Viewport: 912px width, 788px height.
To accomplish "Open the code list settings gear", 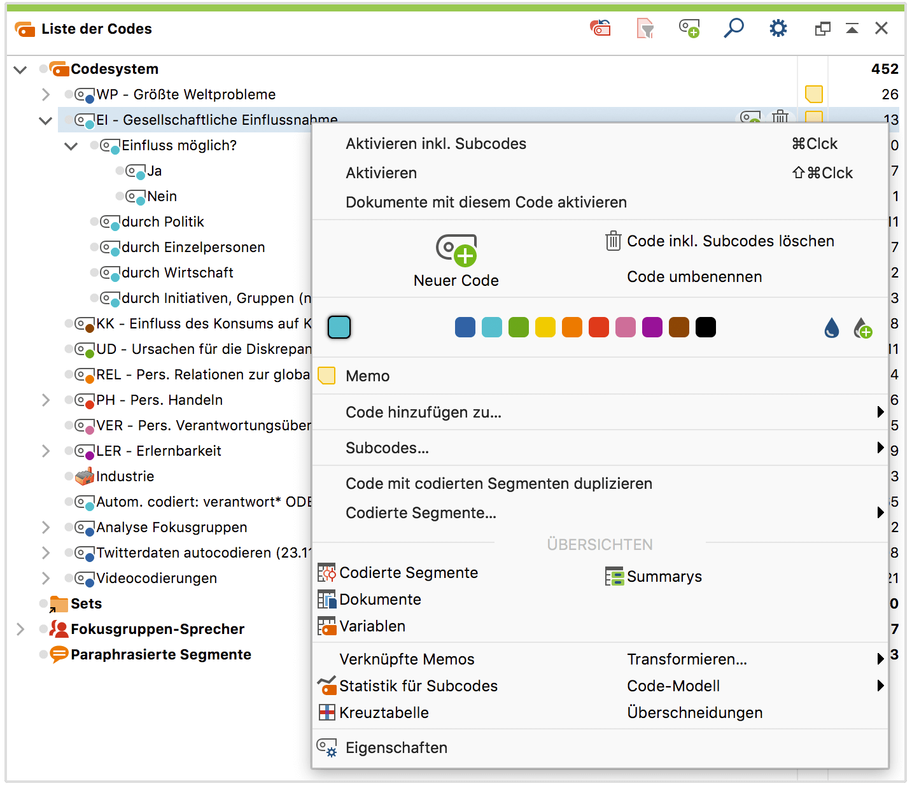I will pos(778,28).
